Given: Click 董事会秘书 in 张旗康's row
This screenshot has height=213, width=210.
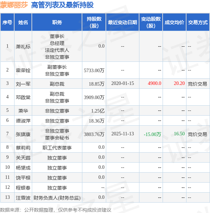Looking at the screenshot, I should click(x=57, y=138).
